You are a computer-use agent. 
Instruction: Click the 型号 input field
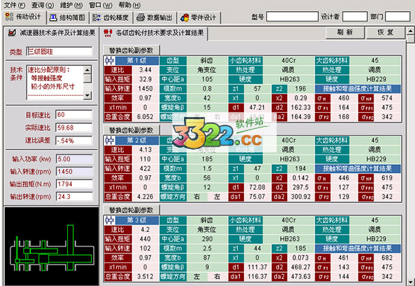tap(292, 17)
